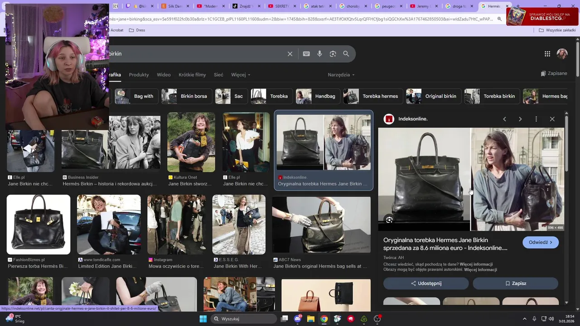Switch to browser tab 'atak tetr'
This screenshot has height=326, width=580.
[317, 6]
